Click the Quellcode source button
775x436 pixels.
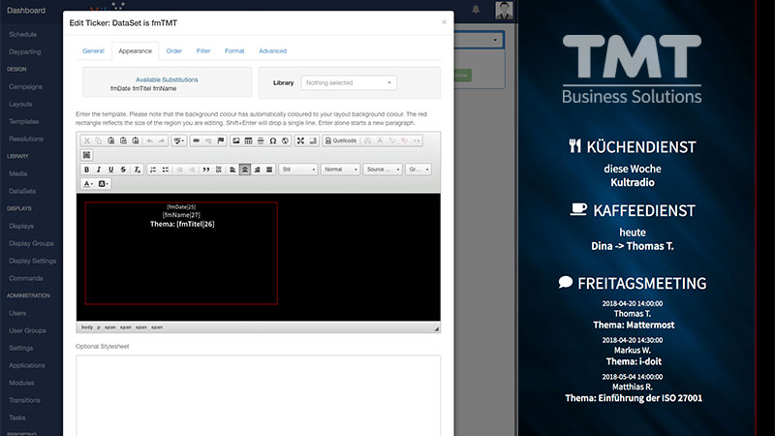pyautogui.click(x=341, y=140)
